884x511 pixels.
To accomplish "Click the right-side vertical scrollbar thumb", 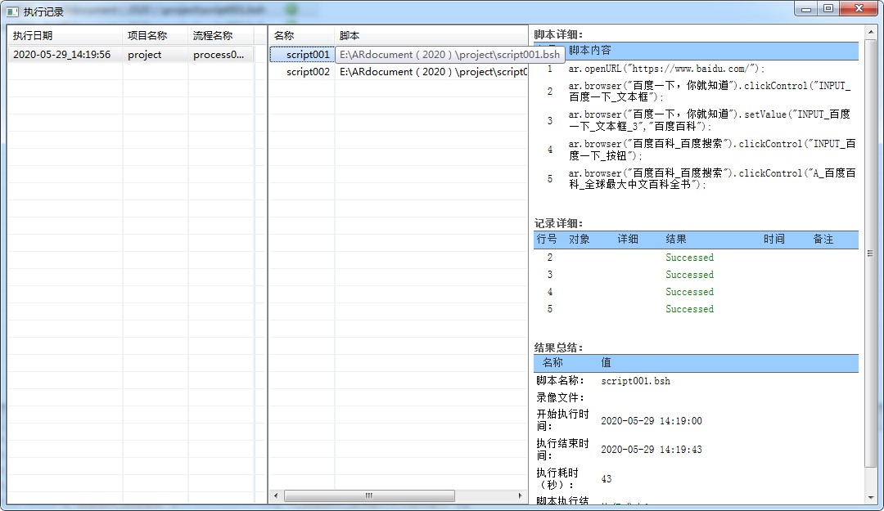I will pyautogui.click(x=870, y=253).
